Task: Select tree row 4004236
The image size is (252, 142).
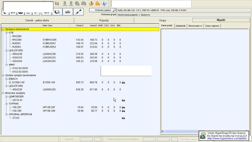Action: coord(17,54)
